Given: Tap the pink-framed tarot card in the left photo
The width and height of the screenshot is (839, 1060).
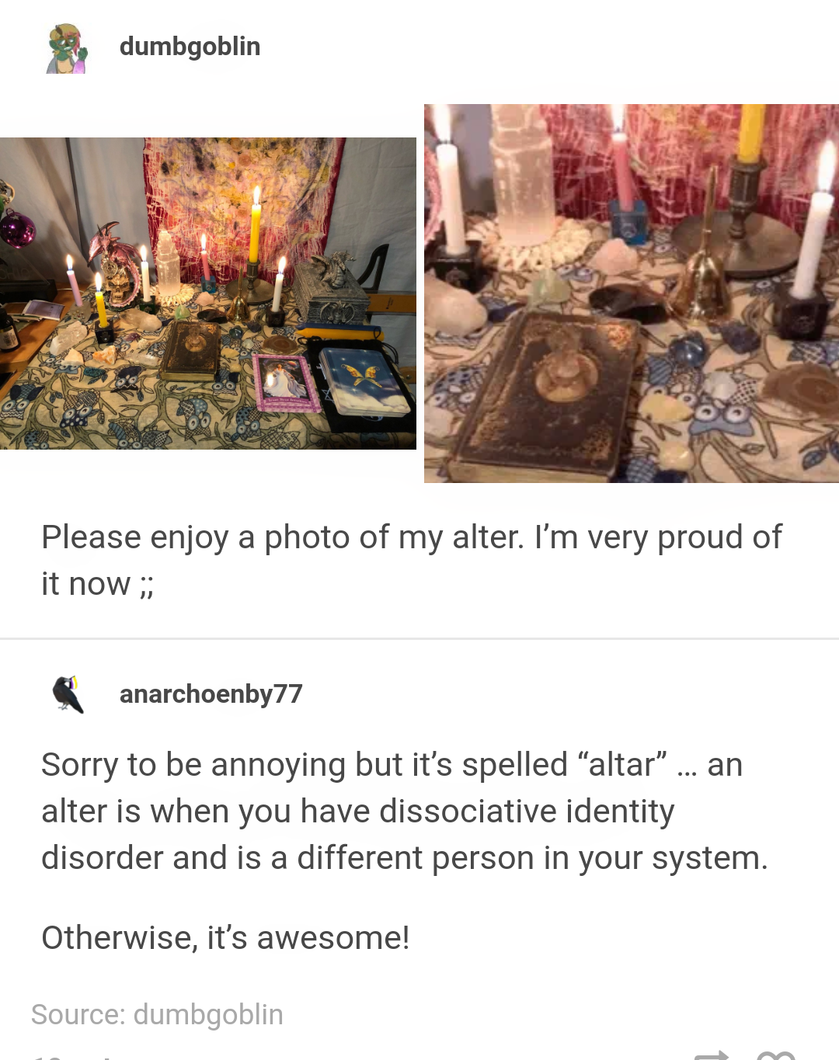Looking at the screenshot, I should 286,383.
